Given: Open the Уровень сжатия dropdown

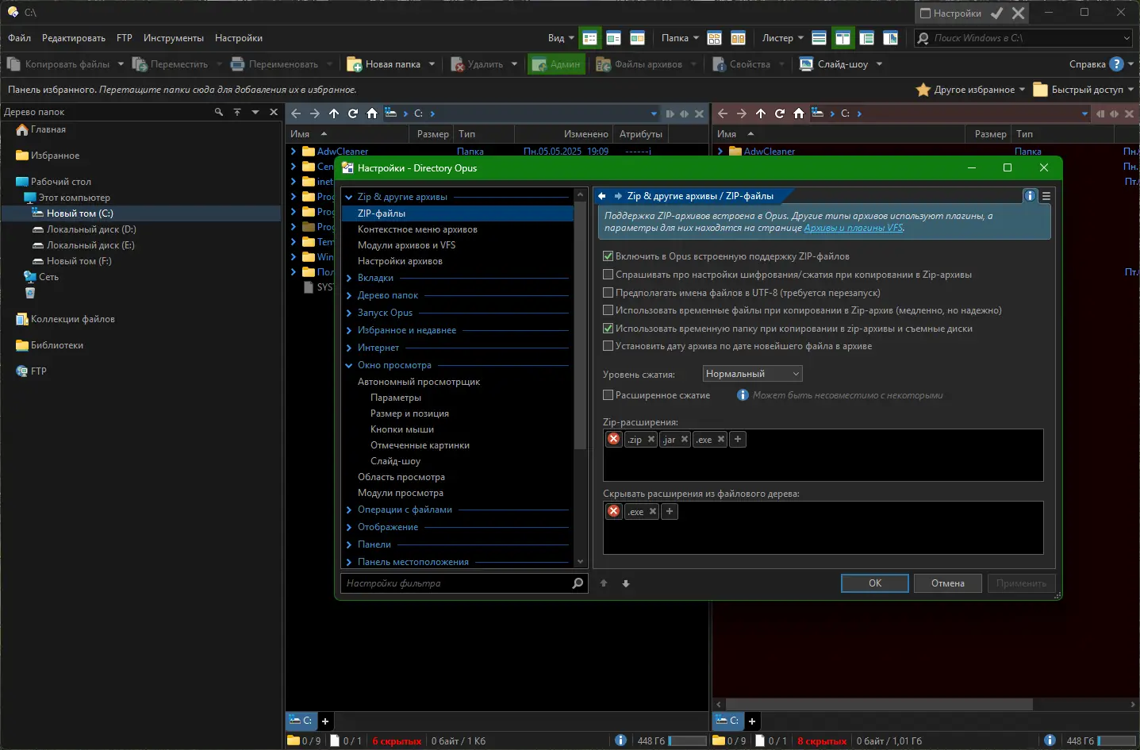Looking at the screenshot, I should coord(752,374).
